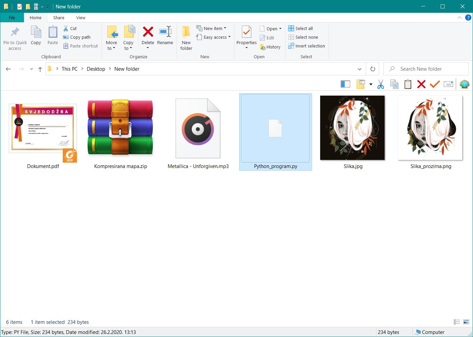
Task: Click the Help question mark icon
Action: point(468,18)
